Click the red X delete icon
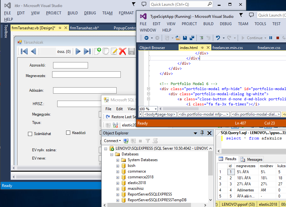286x207 pixels. [x=122, y=51]
